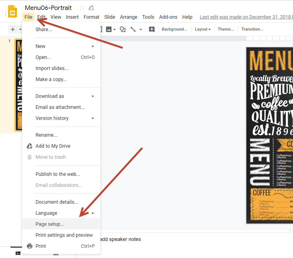Star the Menu06-Portrait presentation
This screenshot has height=258, width=293.
pyautogui.click(x=82, y=8)
